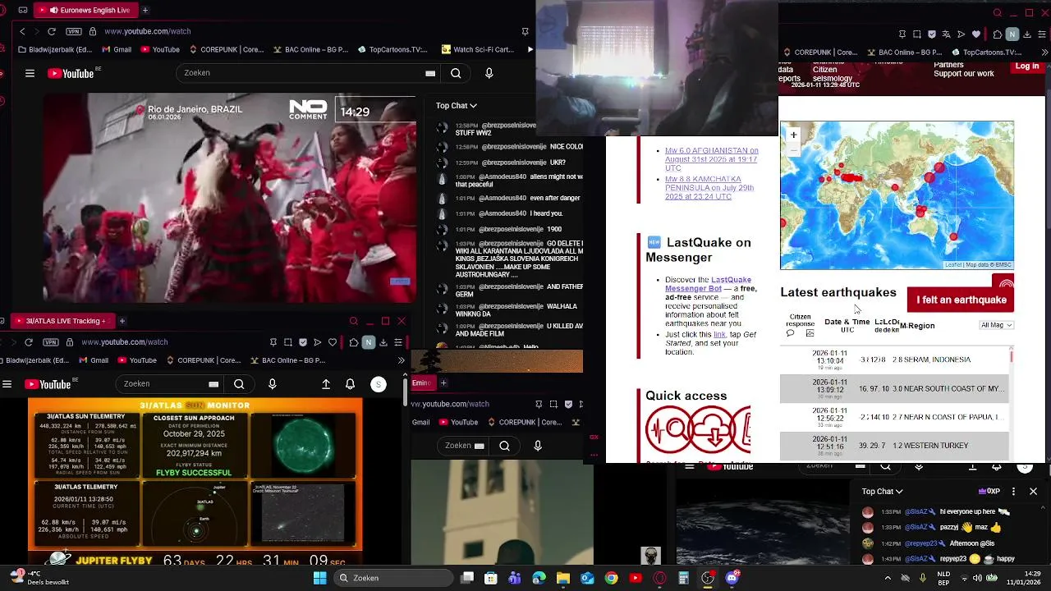Select SERAM, INDONESIA earthquake row

pos(894,360)
